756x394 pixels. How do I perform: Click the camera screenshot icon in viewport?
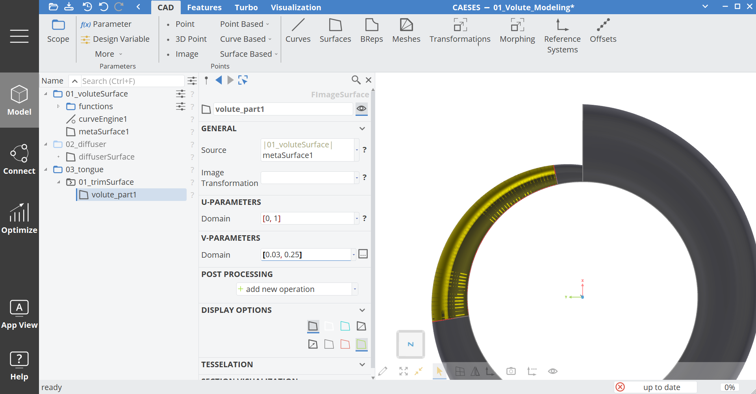511,371
